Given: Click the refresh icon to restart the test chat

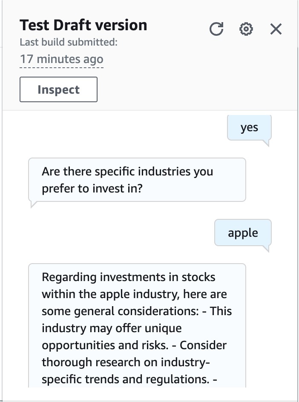Looking at the screenshot, I should [x=216, y=29].
